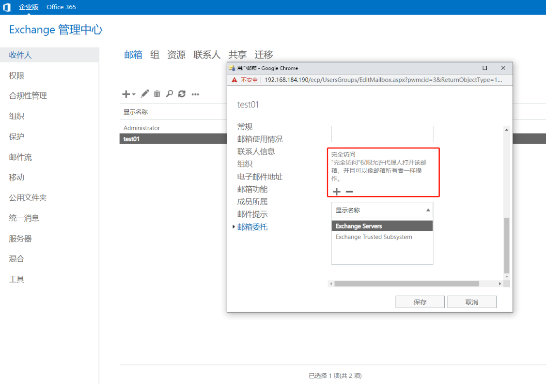Open 保护 in the left navigation
The height and width of the screenshot is (391, 546).
coord(16,136)
